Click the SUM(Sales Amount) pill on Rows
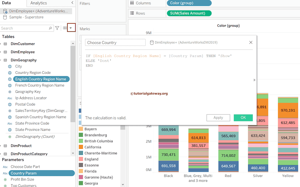Screen dimensions: 300x187 pyautogui.click(x=189, y=13)
